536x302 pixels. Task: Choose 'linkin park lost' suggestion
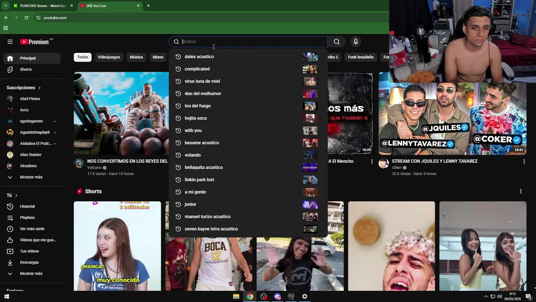pos(248,180)
